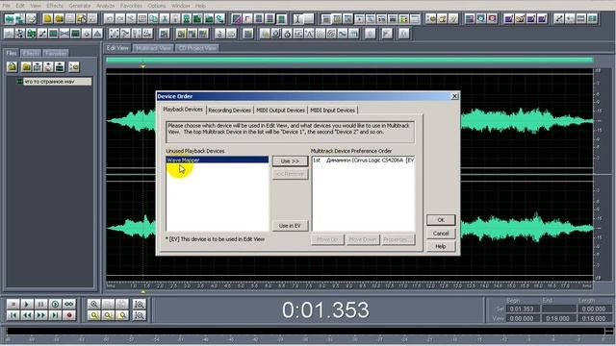Select the 1st Cirrus Logic device entry
This screenshot has height=346, width=616.
point(364,161)
